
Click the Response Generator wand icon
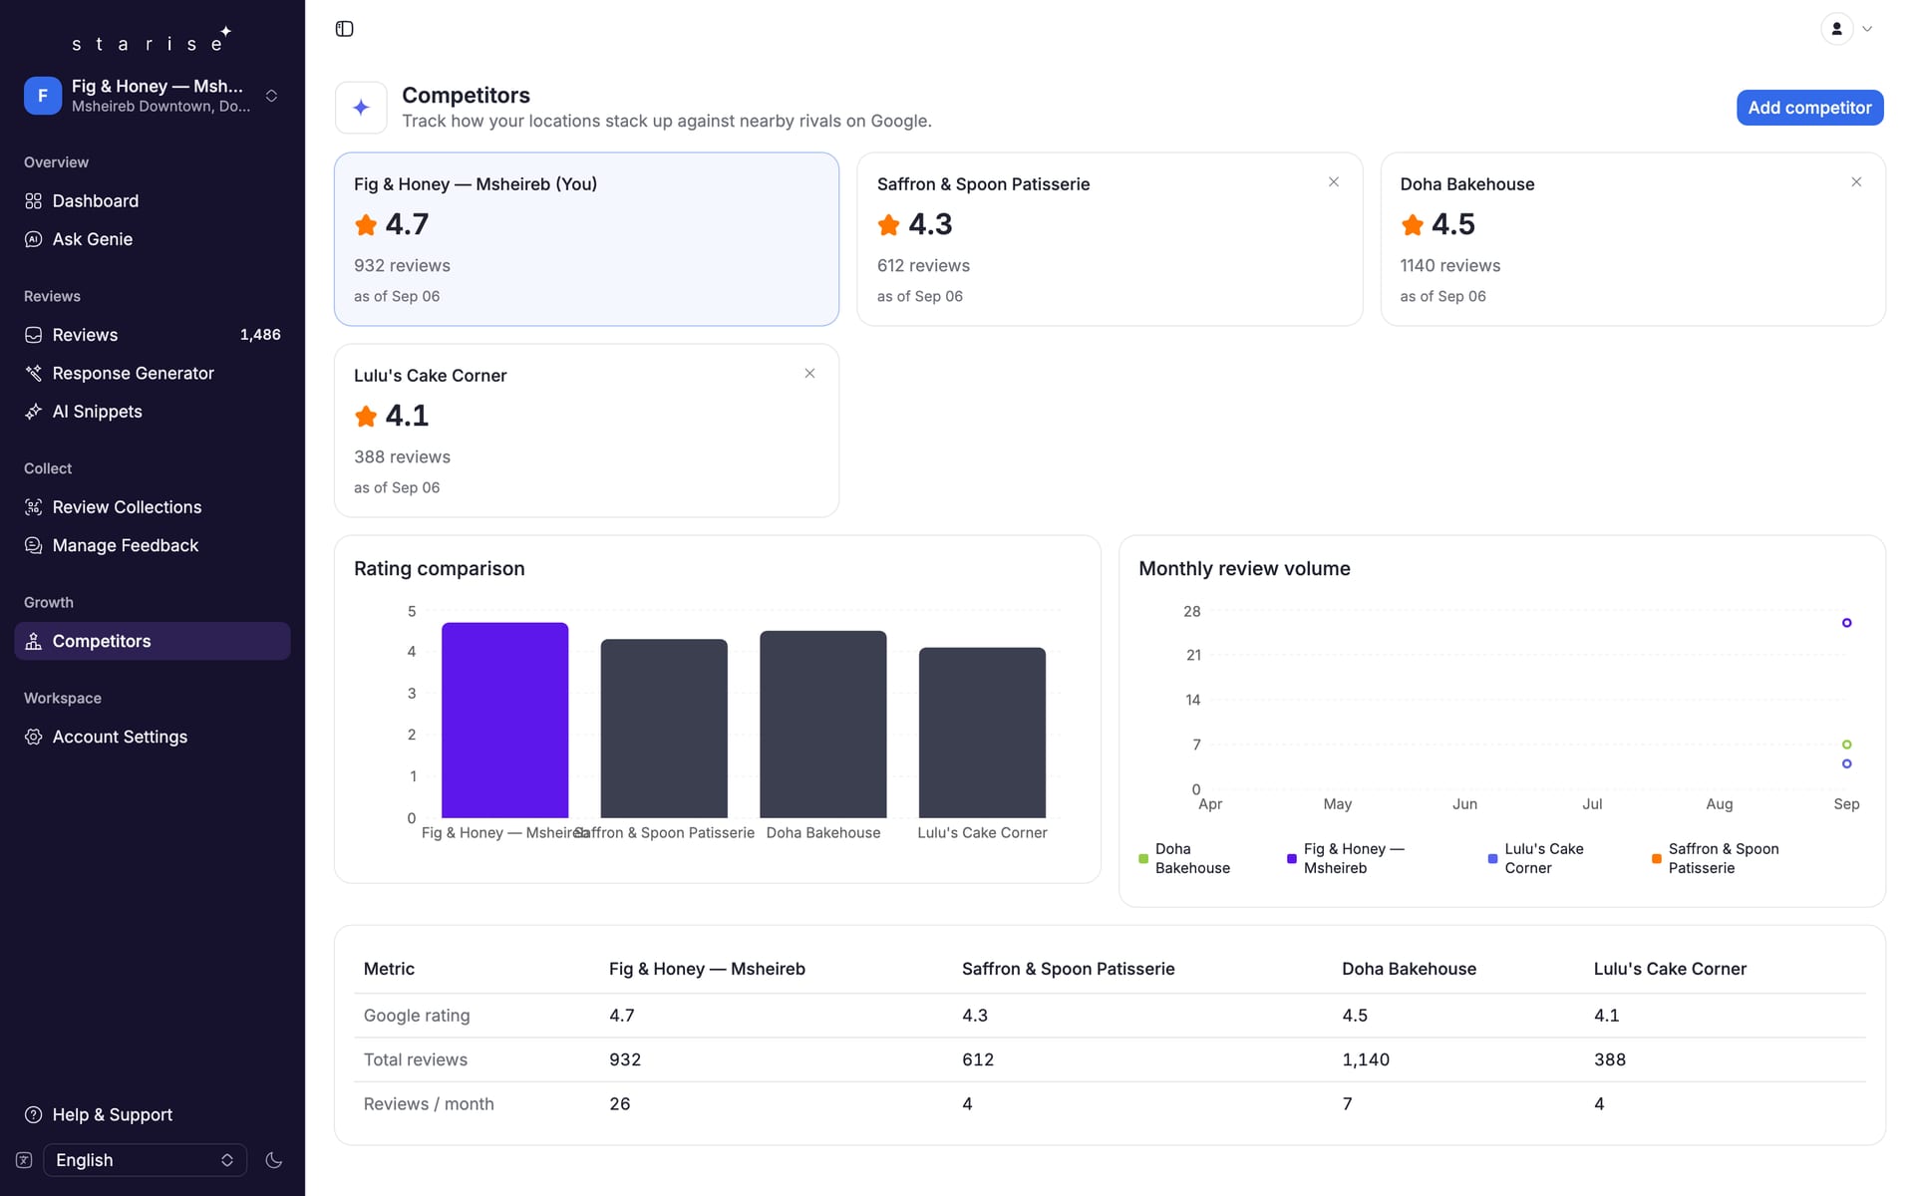34,373
